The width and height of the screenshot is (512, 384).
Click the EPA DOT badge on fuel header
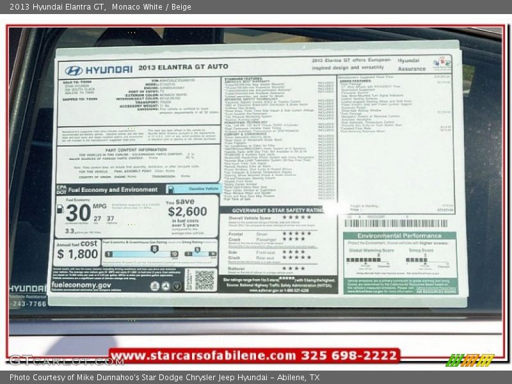61,189
